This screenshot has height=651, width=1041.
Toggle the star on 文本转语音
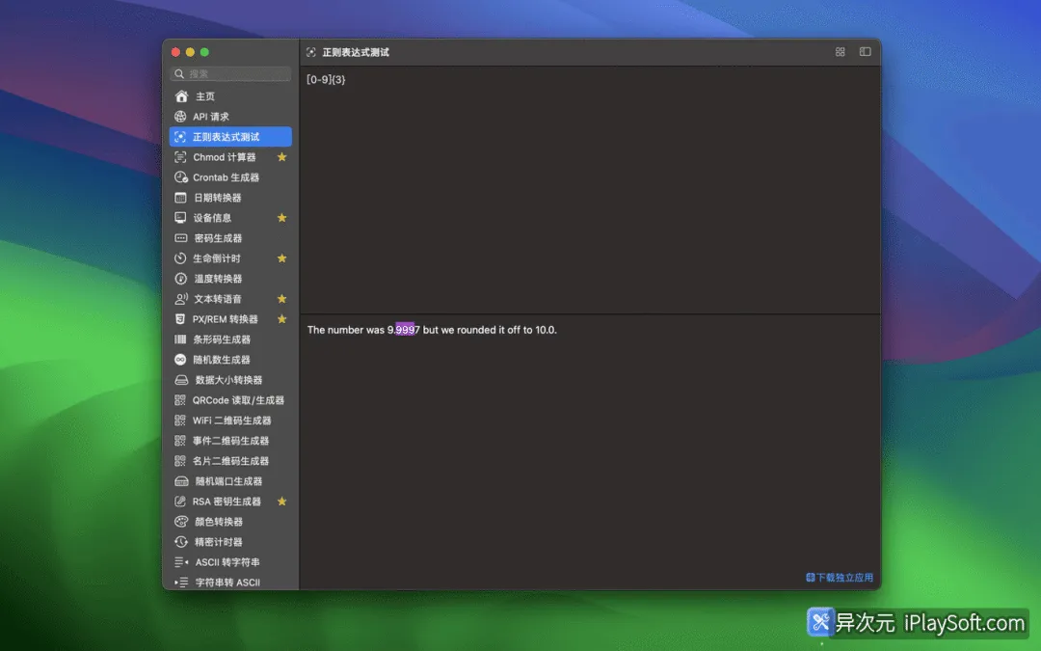(x=282, y=299)
